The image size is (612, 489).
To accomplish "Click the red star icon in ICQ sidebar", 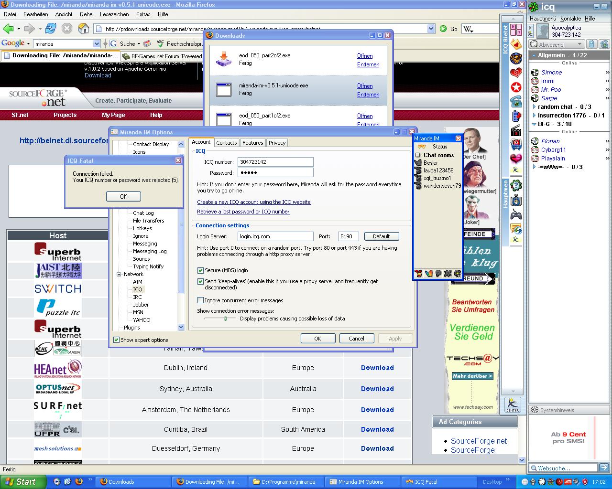I will click(x=516, y=87).
